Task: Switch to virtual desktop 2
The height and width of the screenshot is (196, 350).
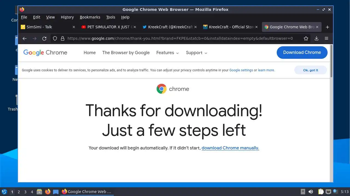Action: pos(19,192)
